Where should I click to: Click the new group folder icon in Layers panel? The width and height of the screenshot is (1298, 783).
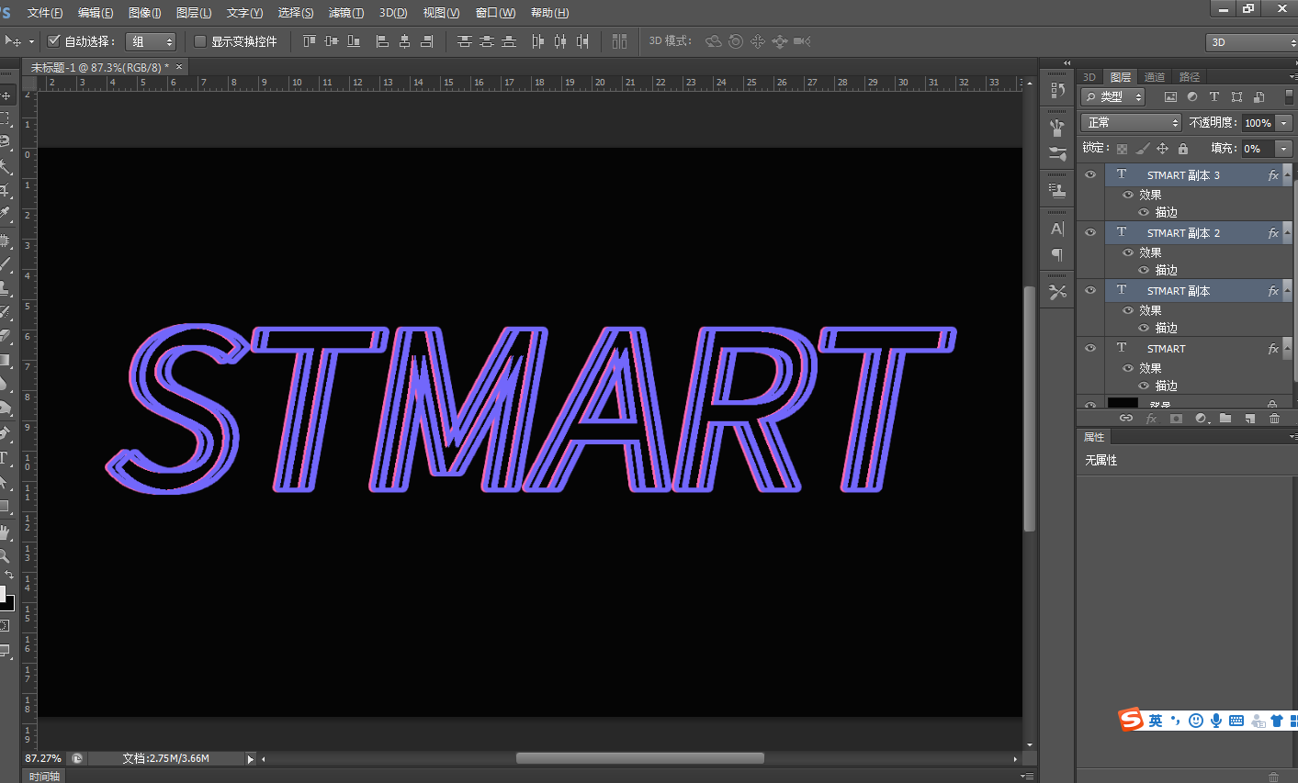(1225, 419)
